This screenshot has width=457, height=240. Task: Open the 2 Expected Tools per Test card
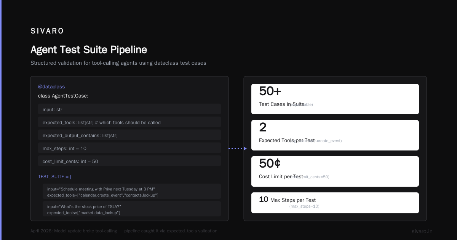[x=335, y=135]
